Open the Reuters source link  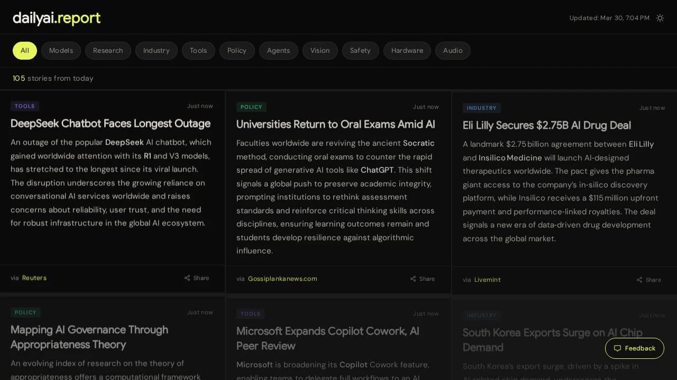click(34, 278)
